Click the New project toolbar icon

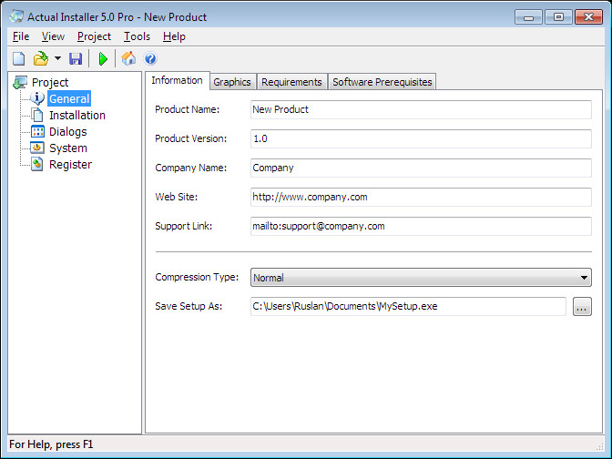point(19,59)
